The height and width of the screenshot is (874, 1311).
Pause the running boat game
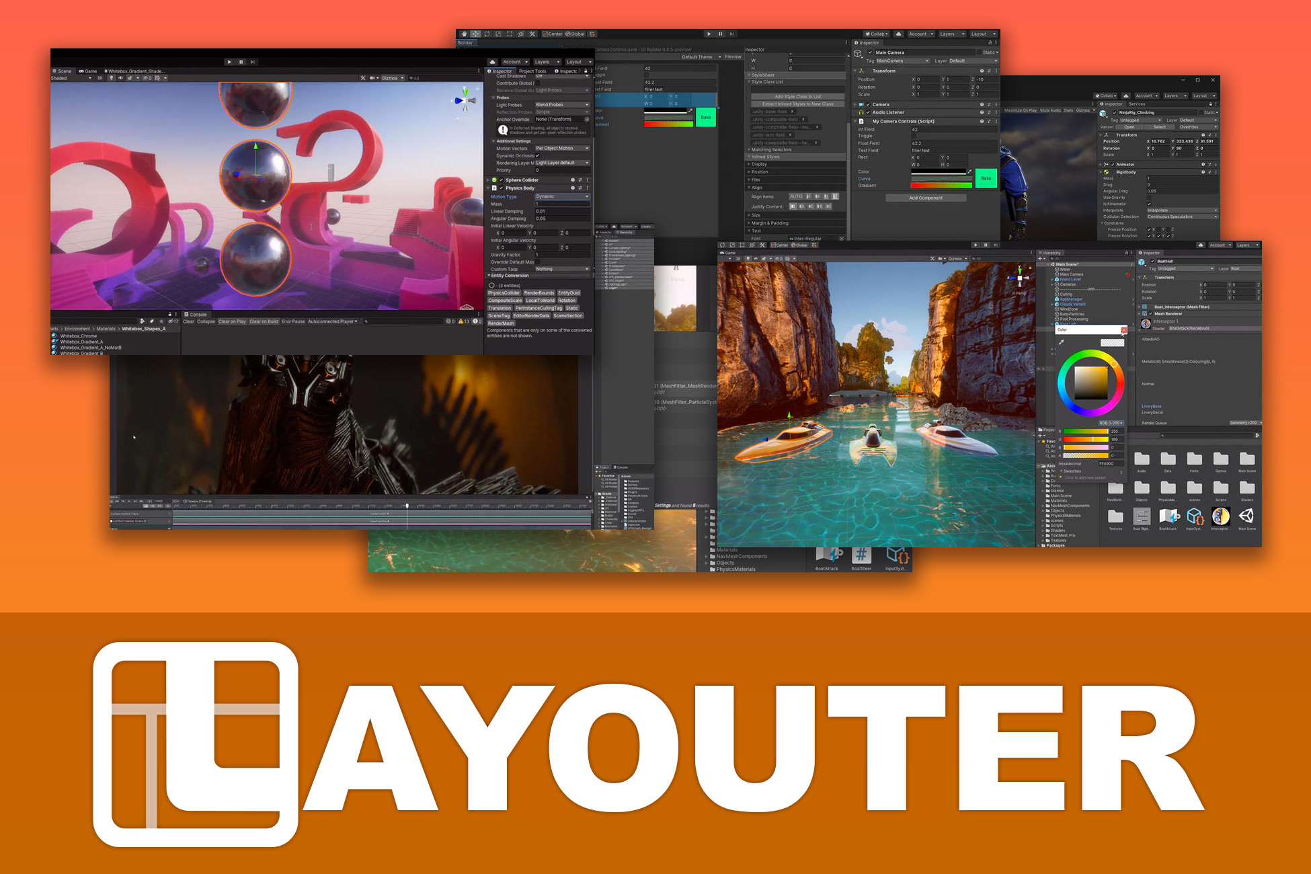[x=986, y=245]
